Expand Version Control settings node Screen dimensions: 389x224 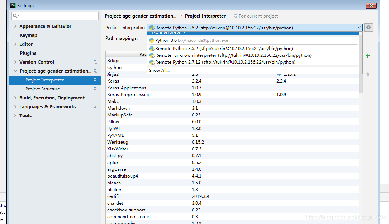[15, 62]
